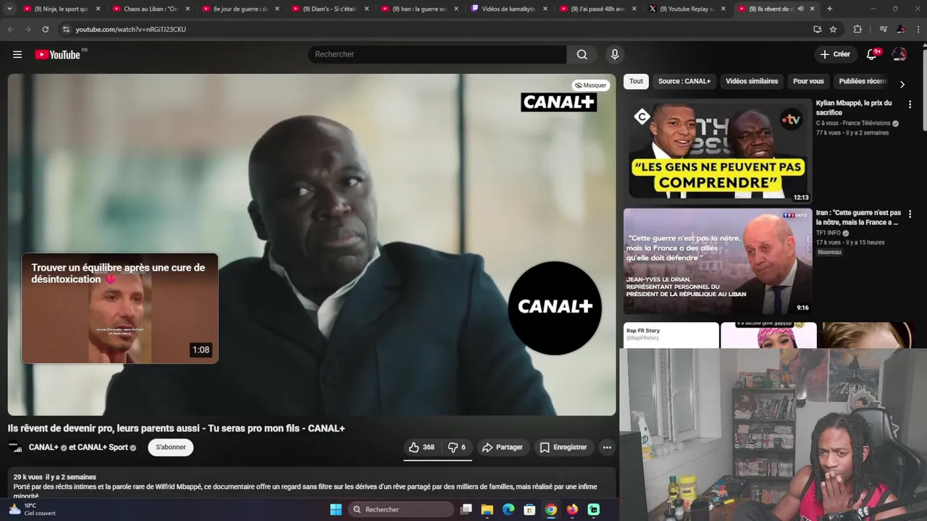The width and height of the screenshot is (927, 521).
Task: Reload the page in Chrome
Action: [x=45, y=29]
